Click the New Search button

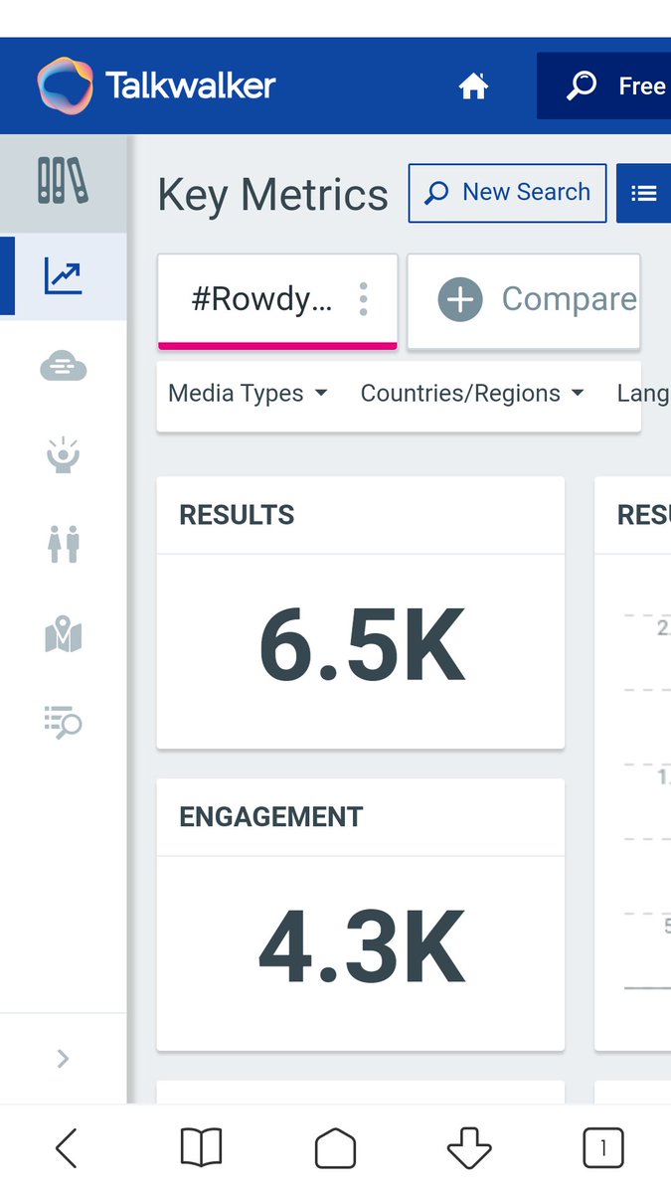coord(507,193)
